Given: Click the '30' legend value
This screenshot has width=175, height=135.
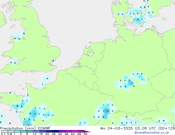Looking at the screenshot, I should [x=60, y=134].
